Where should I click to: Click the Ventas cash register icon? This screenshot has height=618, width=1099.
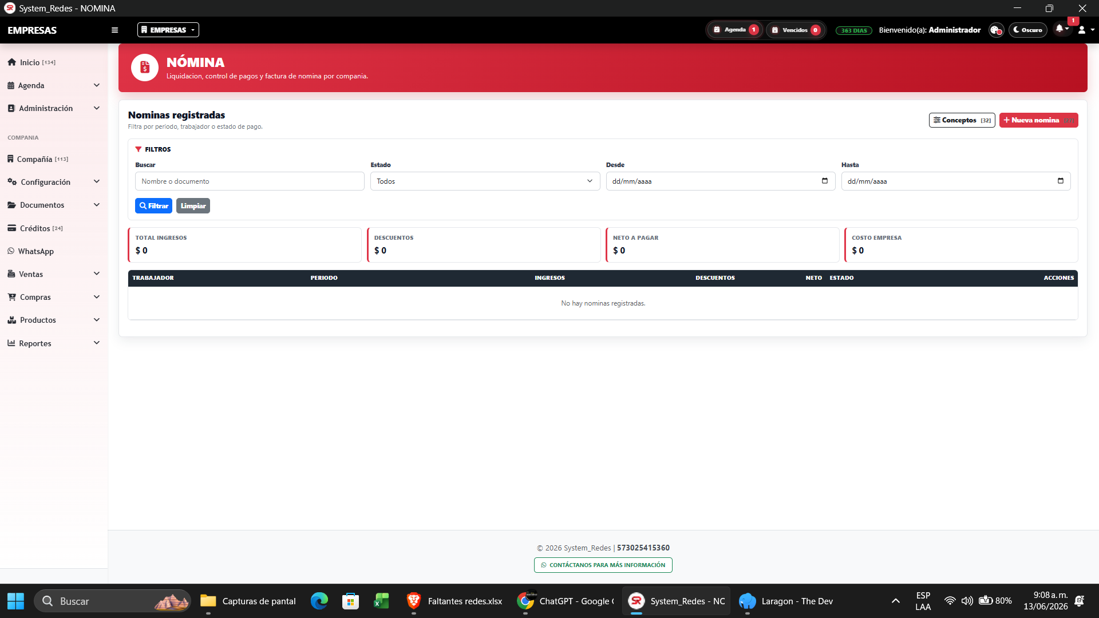pyautogui.click(x=11, y=274)
